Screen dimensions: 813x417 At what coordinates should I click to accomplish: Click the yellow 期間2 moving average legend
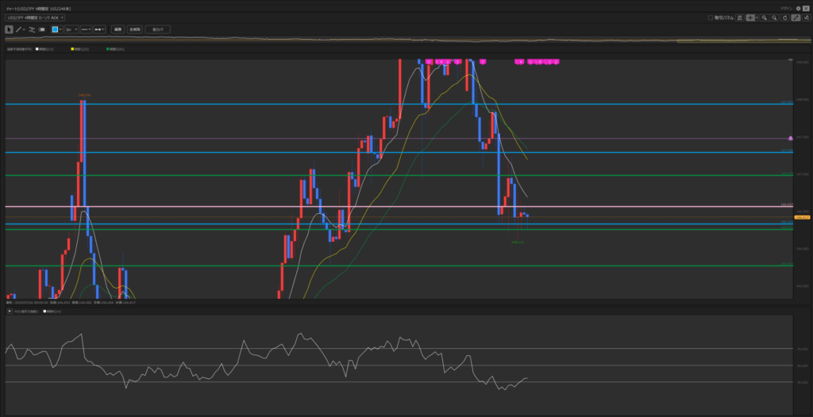tap(80, 48)
